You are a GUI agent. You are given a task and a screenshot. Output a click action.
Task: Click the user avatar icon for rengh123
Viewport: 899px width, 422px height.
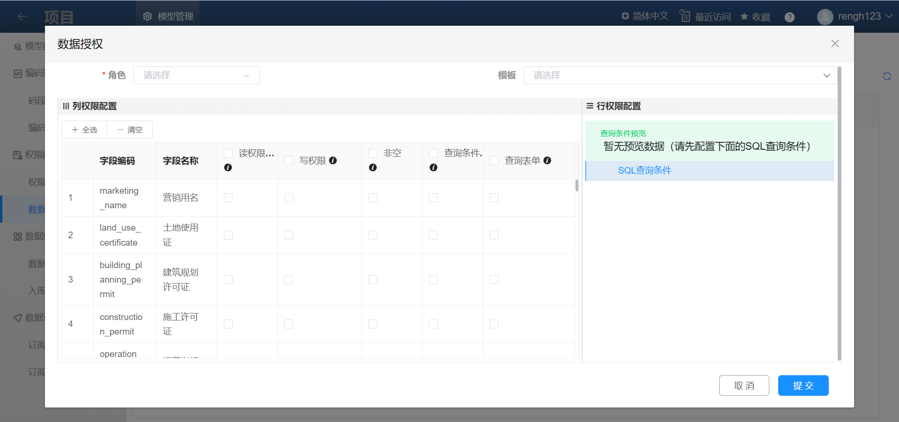pos(825,17)
